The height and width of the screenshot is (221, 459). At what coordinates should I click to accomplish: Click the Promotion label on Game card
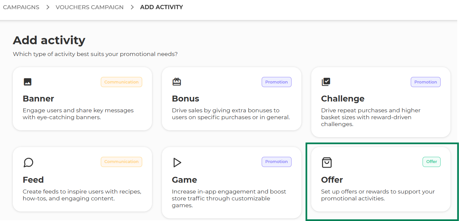(x=276, y=162)
